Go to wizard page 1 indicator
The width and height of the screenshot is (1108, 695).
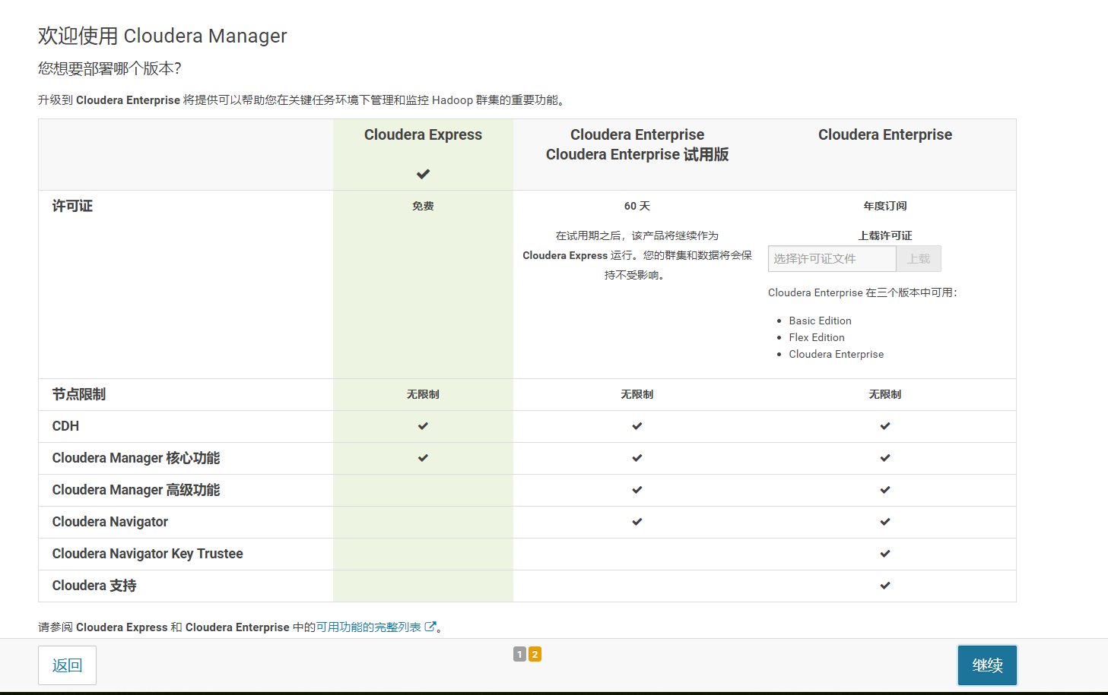(x=519, y=654)
